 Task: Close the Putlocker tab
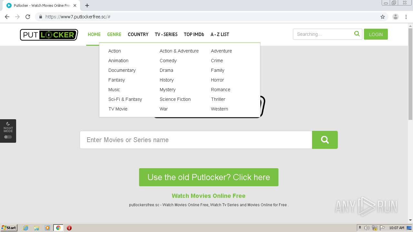(x=75, y=5)
